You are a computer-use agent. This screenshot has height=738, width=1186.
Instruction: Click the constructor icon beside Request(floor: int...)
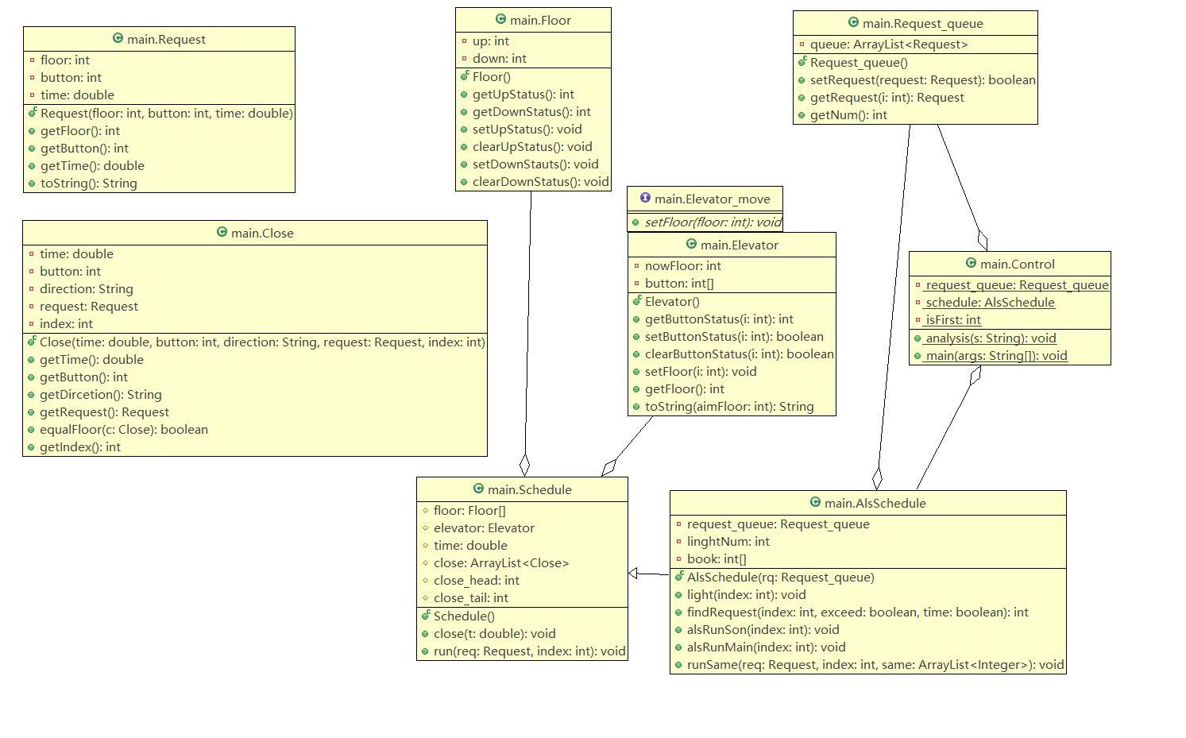pyautogui.click(x=33, y=113)
